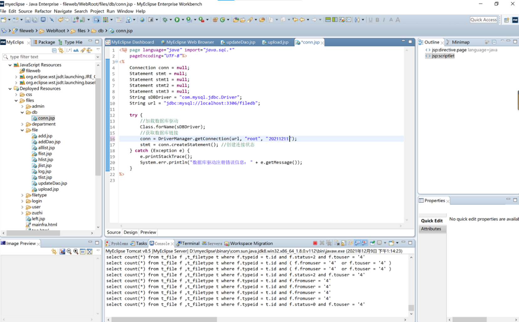
Task: Open the File menu
Action: pyautogui.click(x=3, y=11)
